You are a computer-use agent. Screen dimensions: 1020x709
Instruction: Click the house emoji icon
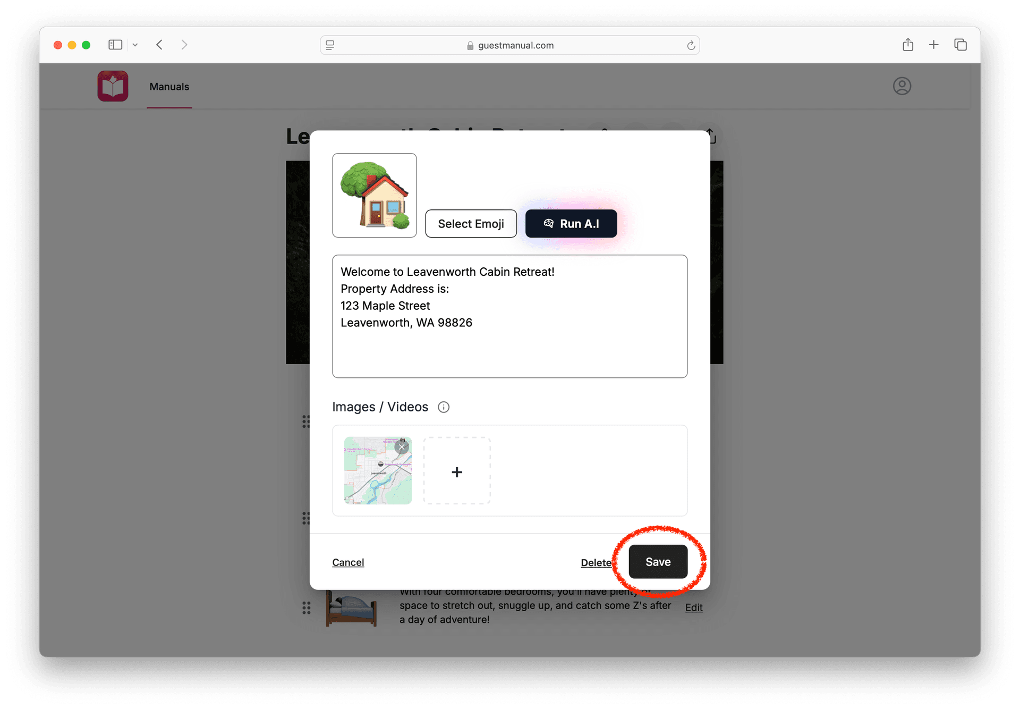coord(375,196)
